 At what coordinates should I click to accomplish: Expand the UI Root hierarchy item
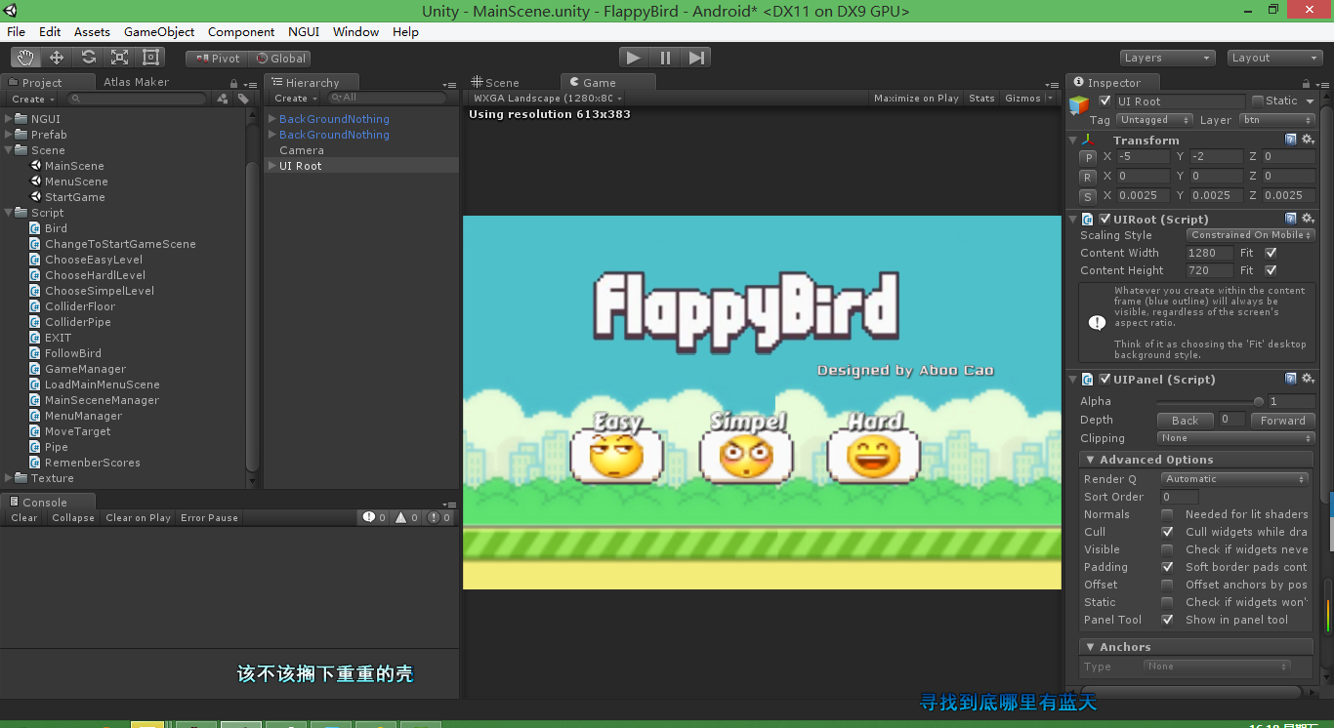point(272,166)
